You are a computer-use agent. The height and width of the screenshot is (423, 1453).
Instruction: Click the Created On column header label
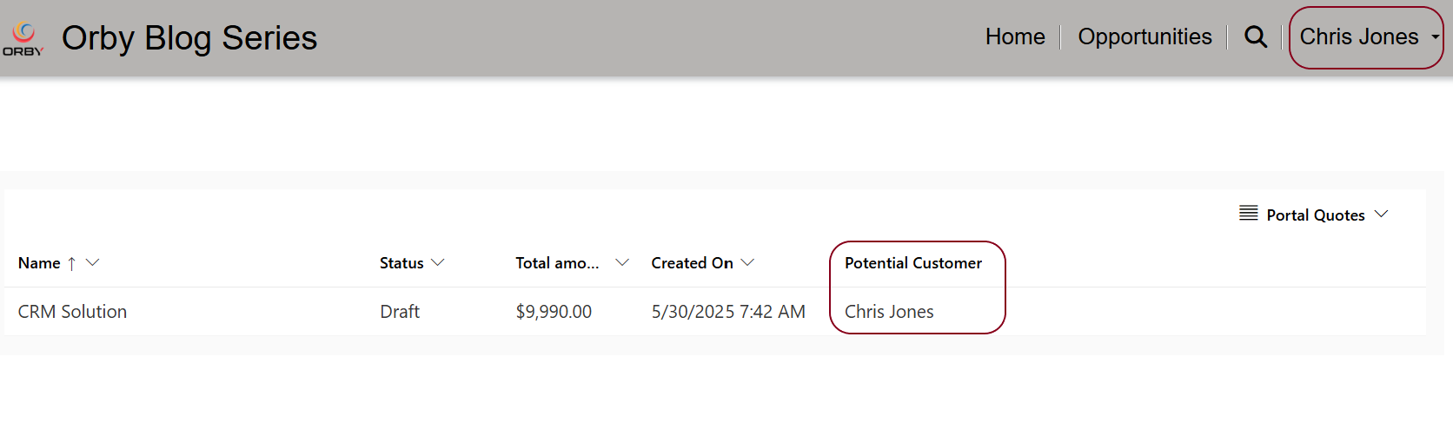[x=692, y=263]
